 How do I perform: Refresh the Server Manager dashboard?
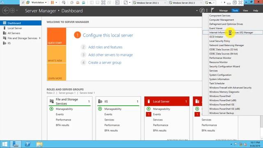202,10
